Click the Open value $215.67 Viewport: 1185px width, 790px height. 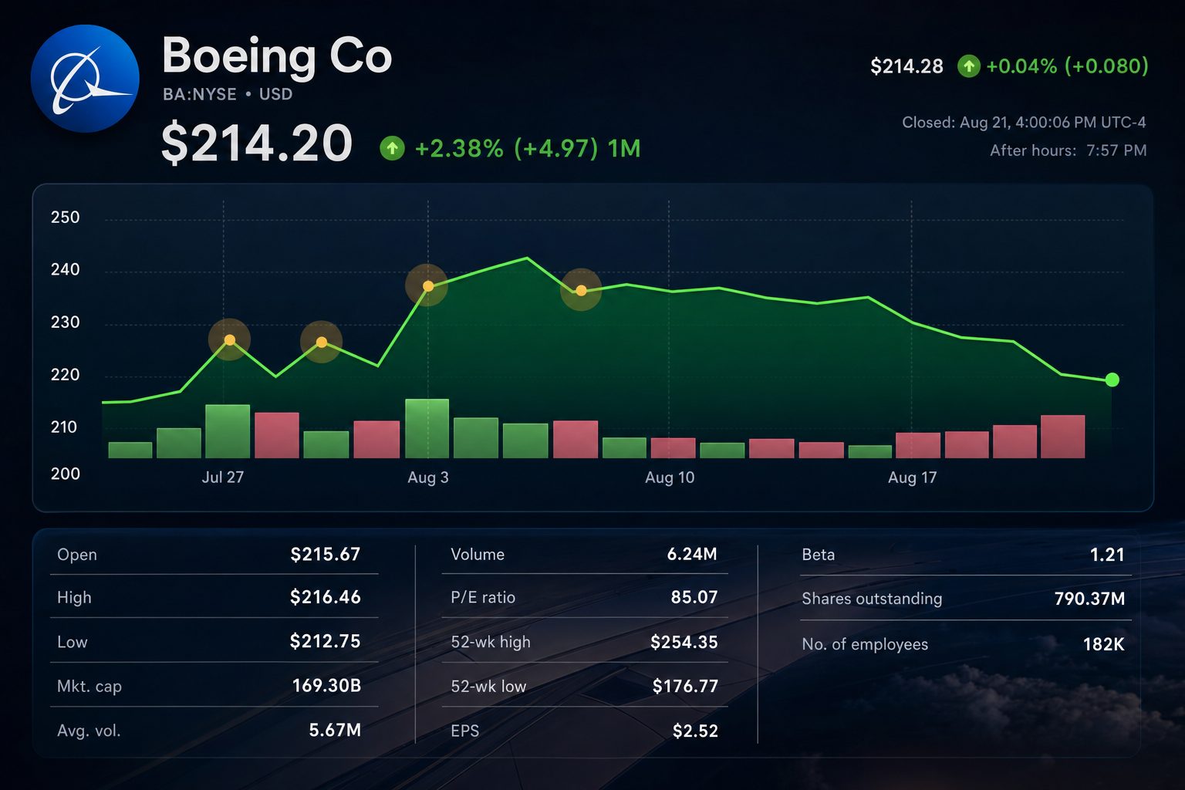point(326,555)
